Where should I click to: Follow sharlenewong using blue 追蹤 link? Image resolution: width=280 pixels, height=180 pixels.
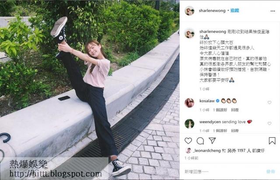click(234, 10)
